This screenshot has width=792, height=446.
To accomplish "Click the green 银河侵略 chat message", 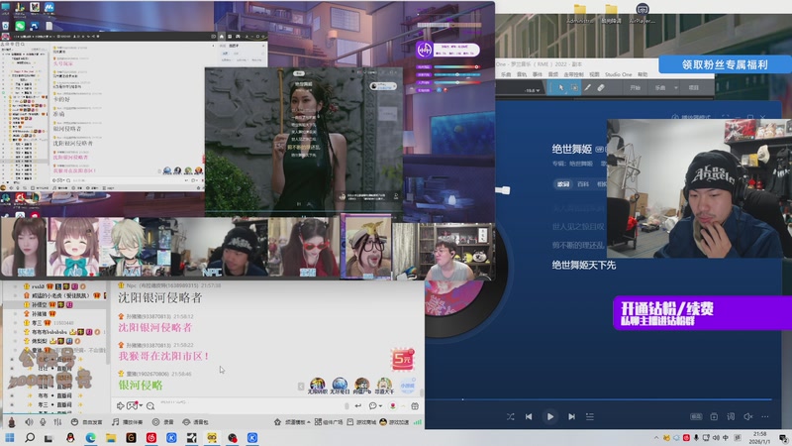I will (x=141, y=385).
